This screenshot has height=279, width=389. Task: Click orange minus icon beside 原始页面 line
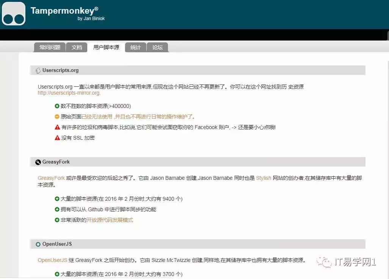tap(57, 117)
